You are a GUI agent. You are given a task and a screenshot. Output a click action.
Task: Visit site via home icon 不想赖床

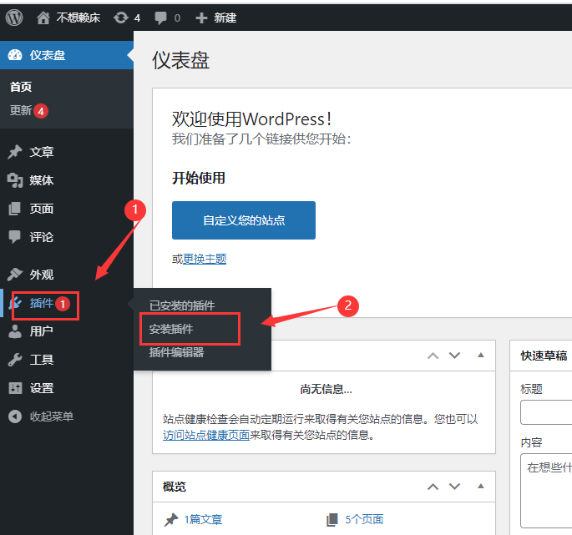coord(43,18)
